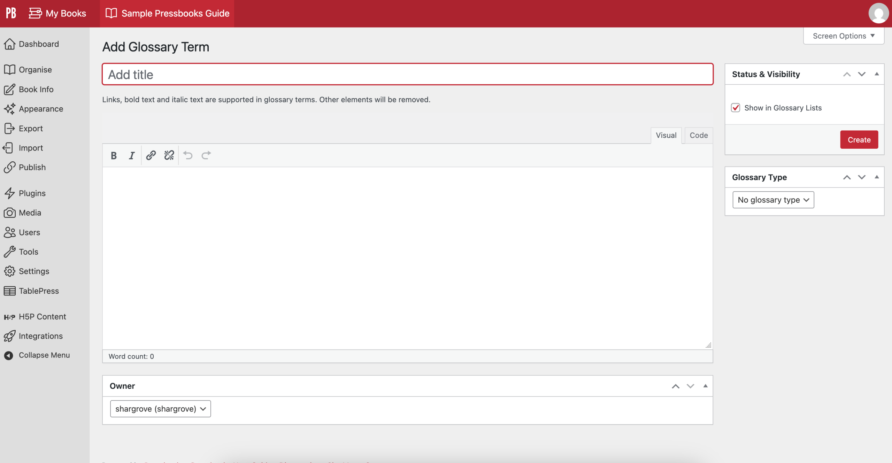
Task: Open the user avatar profile icon
Action: (x=878, y=13)
